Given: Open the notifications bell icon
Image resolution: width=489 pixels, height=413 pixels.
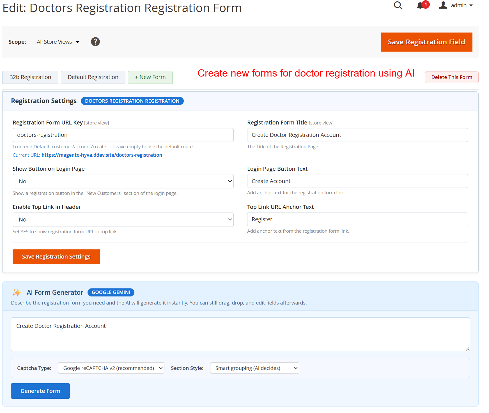Looking at the screenshot, I should pyautogui.click(x=420, y=6).
